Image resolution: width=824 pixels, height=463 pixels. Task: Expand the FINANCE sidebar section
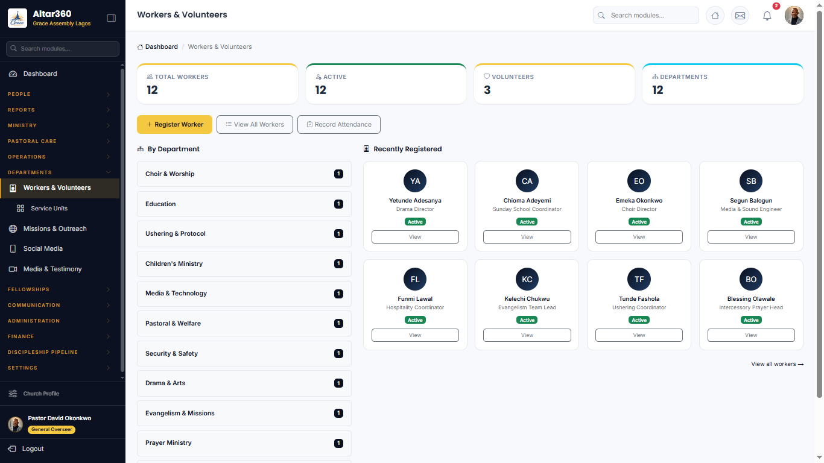59,336
